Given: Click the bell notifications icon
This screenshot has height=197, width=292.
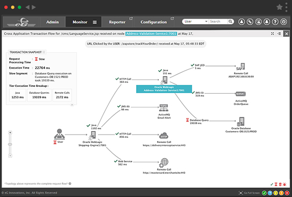Looking at the screenshot, I should point(267,22).
